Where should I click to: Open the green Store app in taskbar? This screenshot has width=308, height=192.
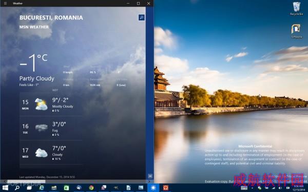(66, 188)
